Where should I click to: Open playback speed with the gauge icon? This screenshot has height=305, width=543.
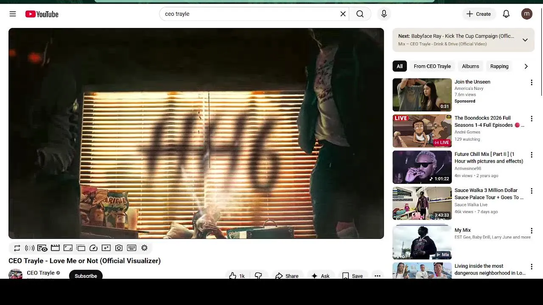click(93, 248)
